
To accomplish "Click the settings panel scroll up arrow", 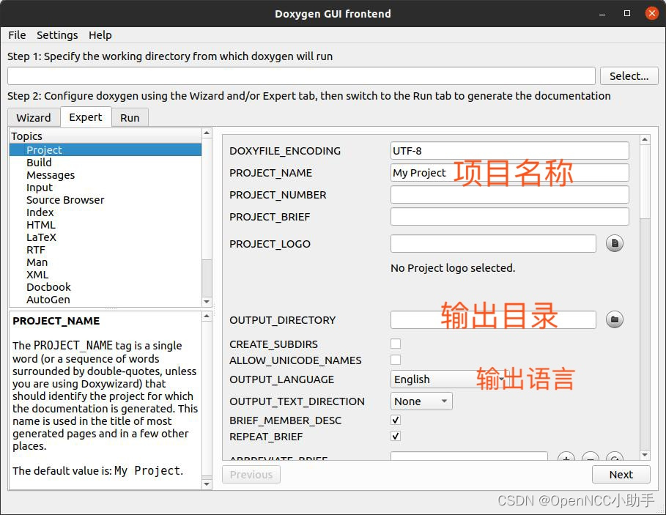I will (645, 140).
